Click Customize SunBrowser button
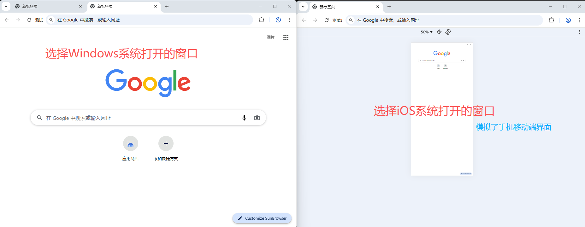The image size is (585, 227). (x=262, y=218)
